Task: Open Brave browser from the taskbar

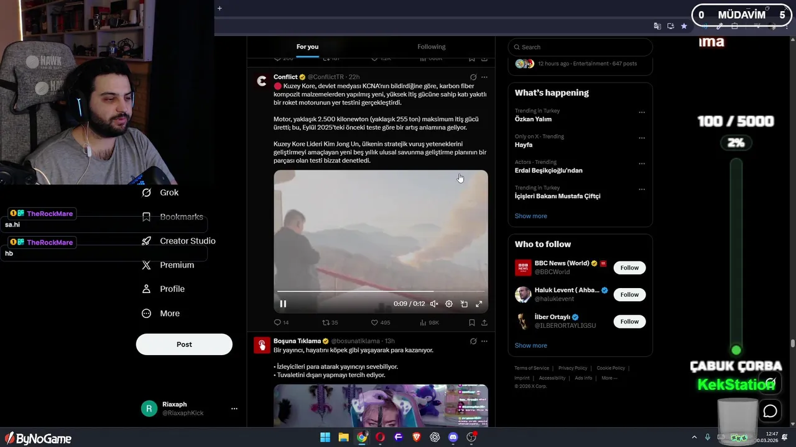Action: click(x=417, y=437)
